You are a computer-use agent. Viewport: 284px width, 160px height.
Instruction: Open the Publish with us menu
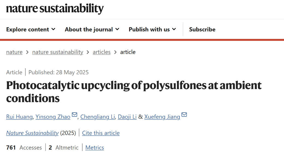coord(152,29)
